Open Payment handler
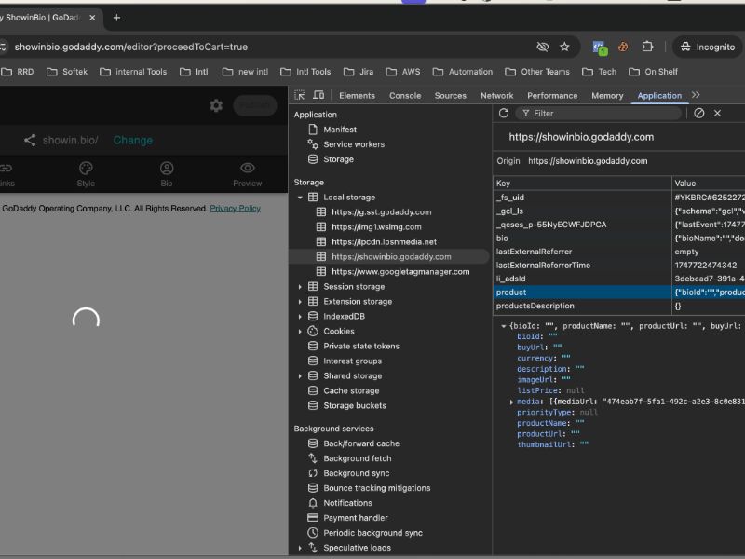 point(355,518)
